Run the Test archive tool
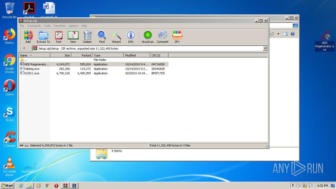This screenshot has height=189, width=336. 59,37
